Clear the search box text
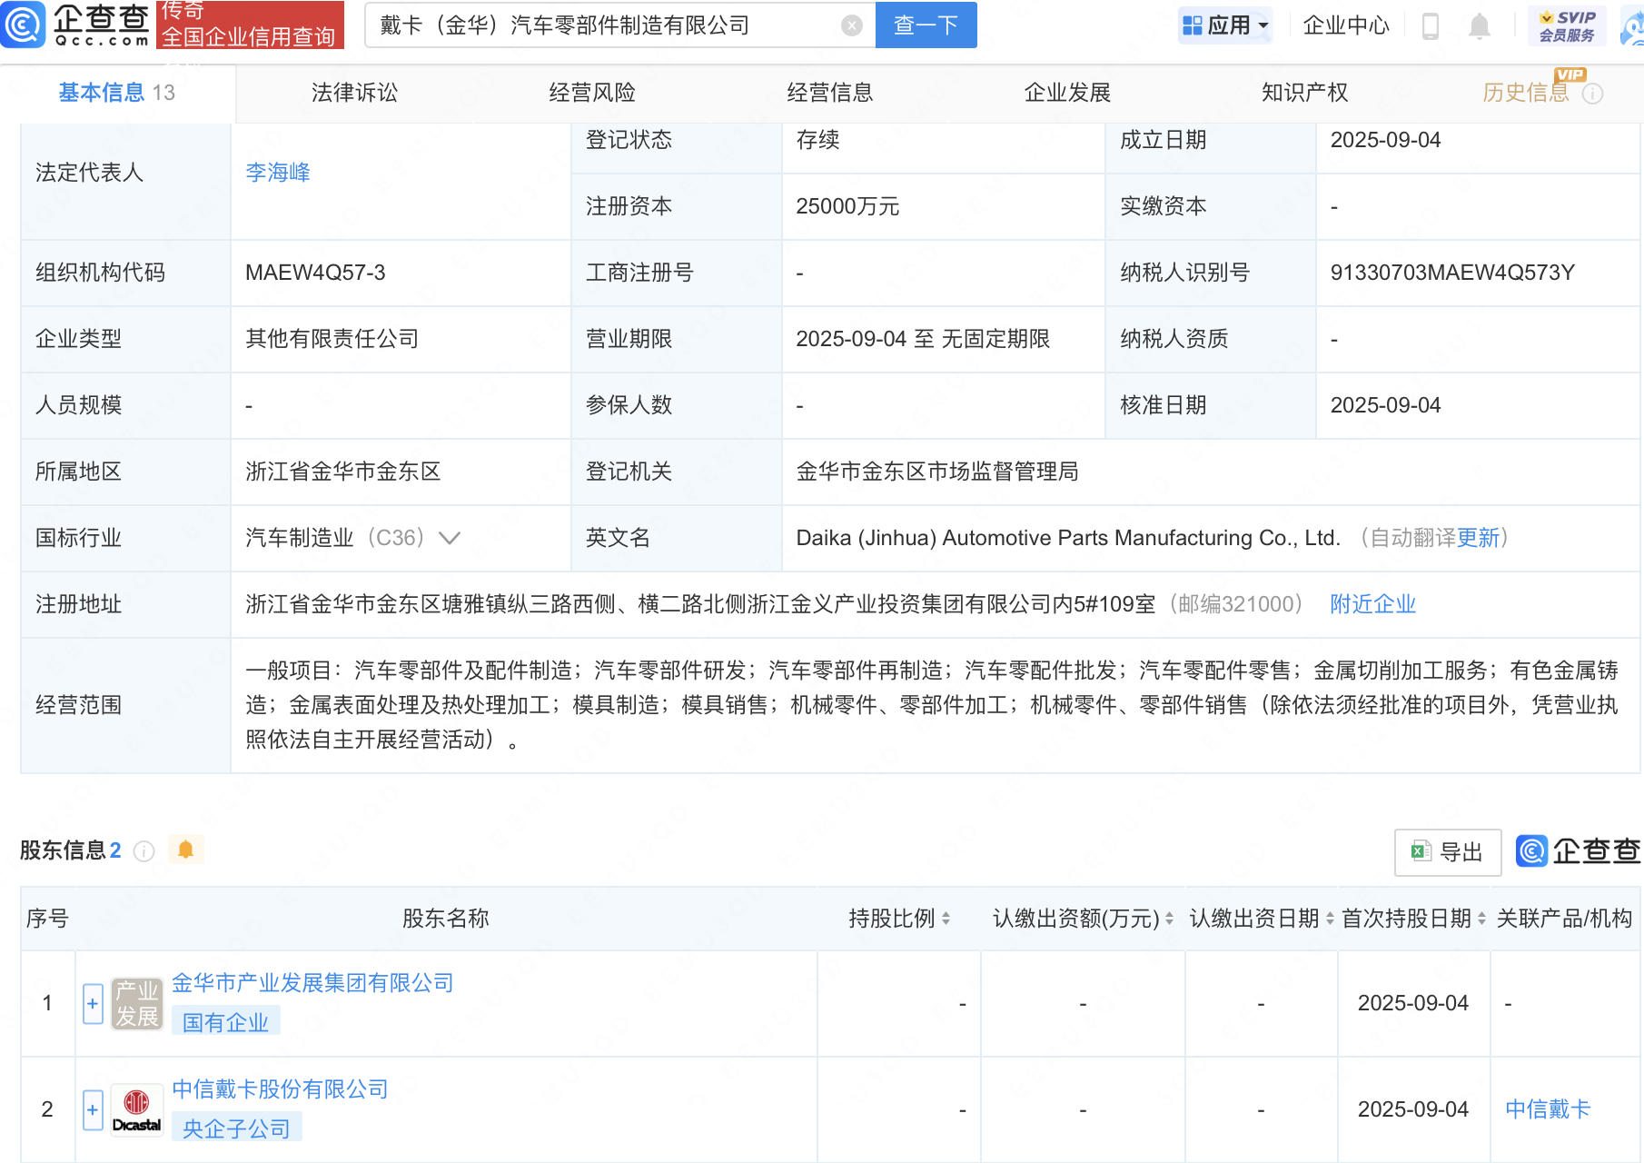Image resolution: width=1644 pixels, height=1163 pixels. coord(851,25)
